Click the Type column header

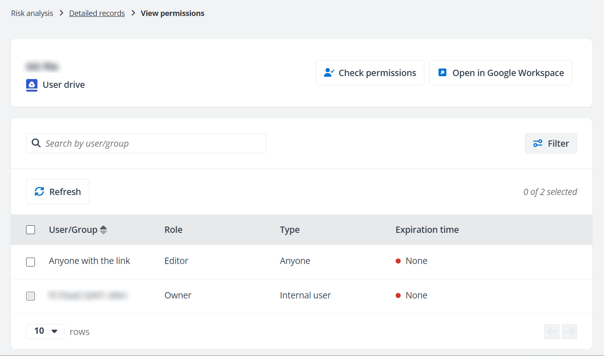tap(290, 230)
